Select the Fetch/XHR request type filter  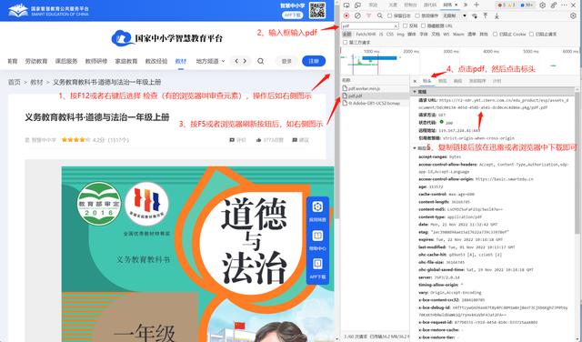(x=366, y=35)
